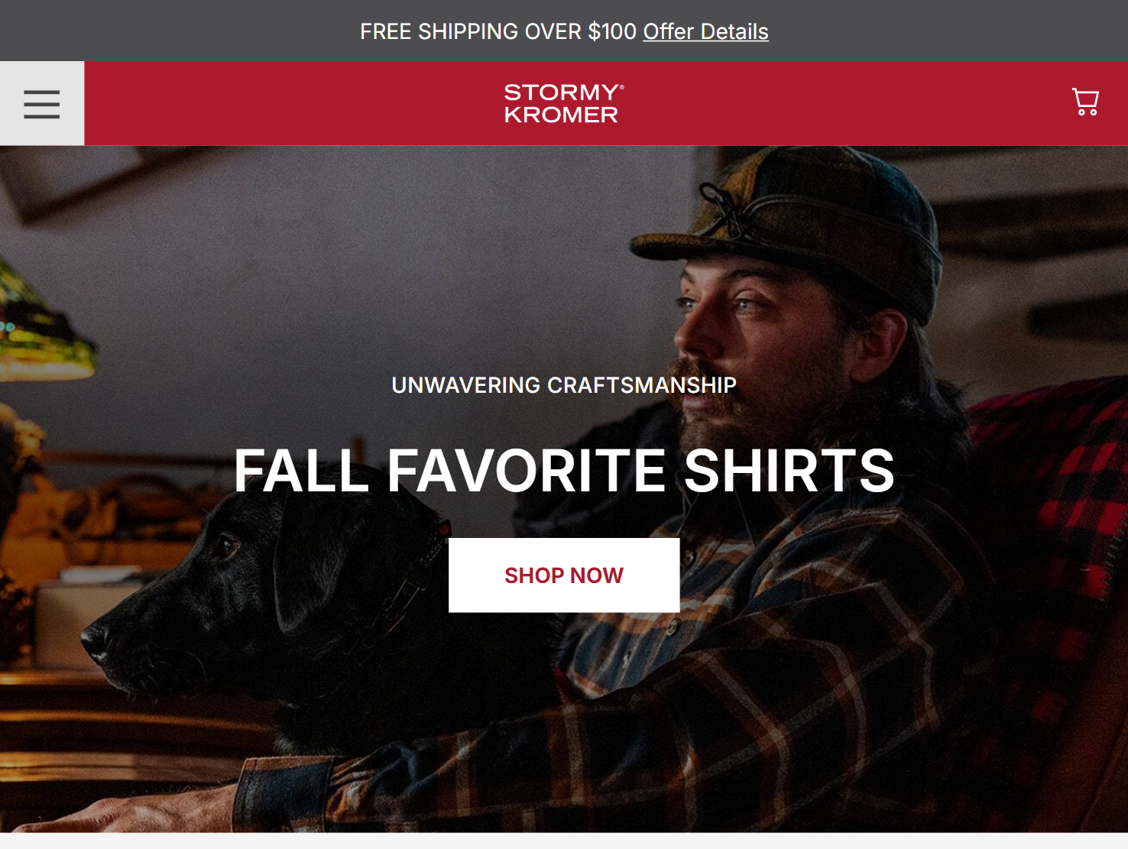The height and width of the screenshot is (849, 1128).
Task: Select the Fall Favorite Shirts headline
Action: coord(564,471)
